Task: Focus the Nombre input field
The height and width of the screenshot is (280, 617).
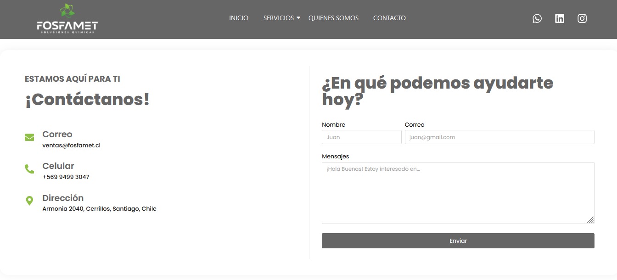Action: tap(361, 137)
